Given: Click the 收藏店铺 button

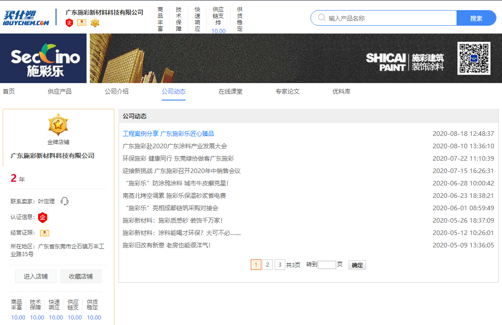Looking at the screenshot, I should (81, 276).
